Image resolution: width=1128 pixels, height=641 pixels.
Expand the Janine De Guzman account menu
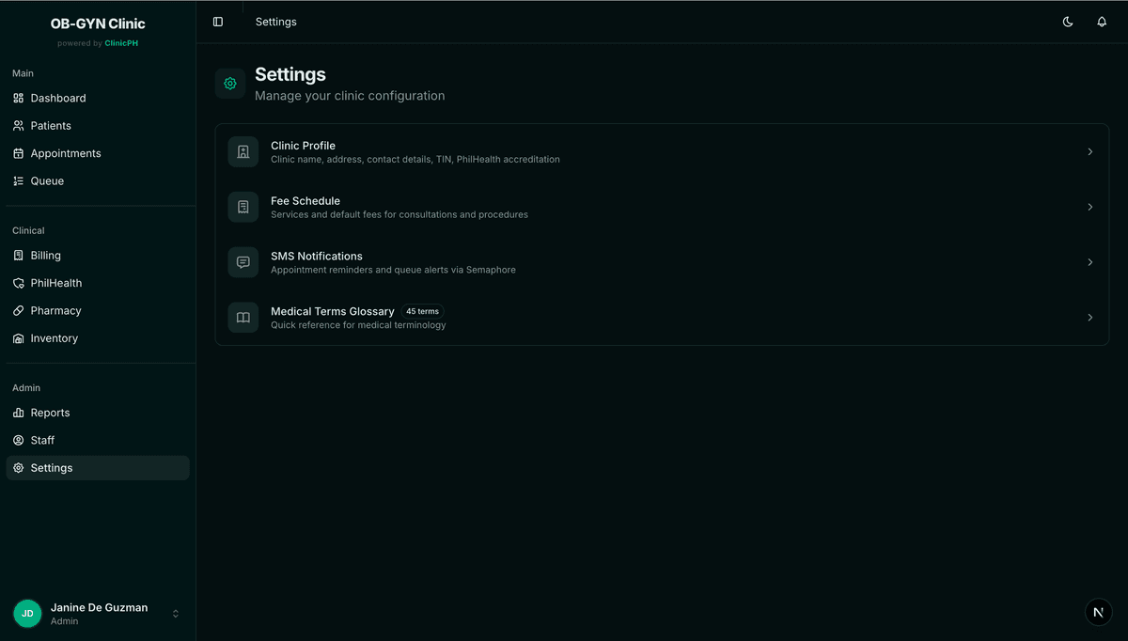click(175, 614)
